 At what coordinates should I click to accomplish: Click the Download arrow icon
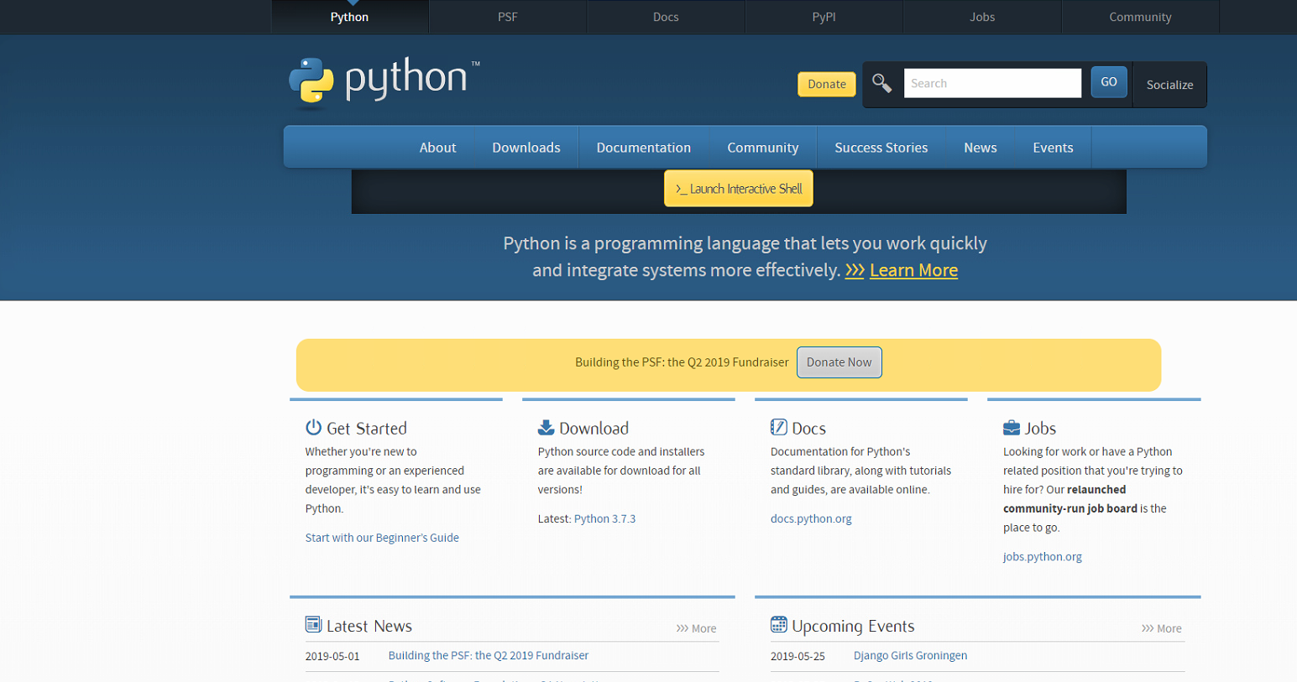[546, 427]
